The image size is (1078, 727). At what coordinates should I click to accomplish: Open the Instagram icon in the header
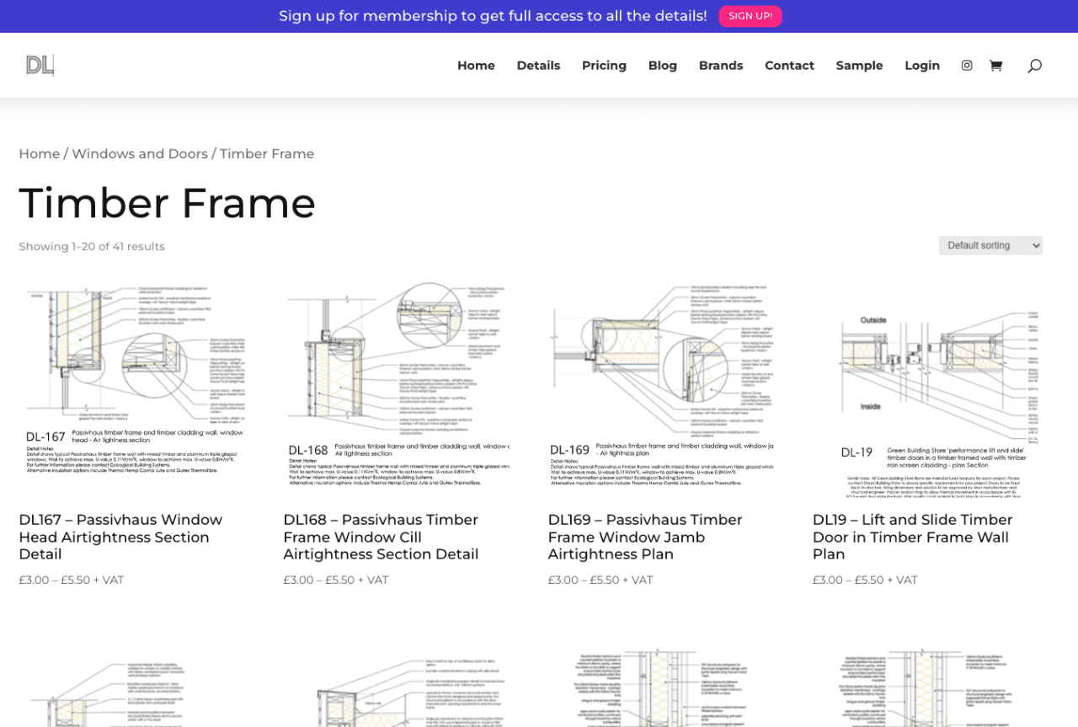click(x=967, y=66)
